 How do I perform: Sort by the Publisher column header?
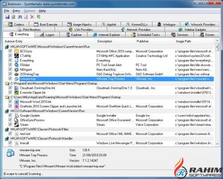point(142,41)
